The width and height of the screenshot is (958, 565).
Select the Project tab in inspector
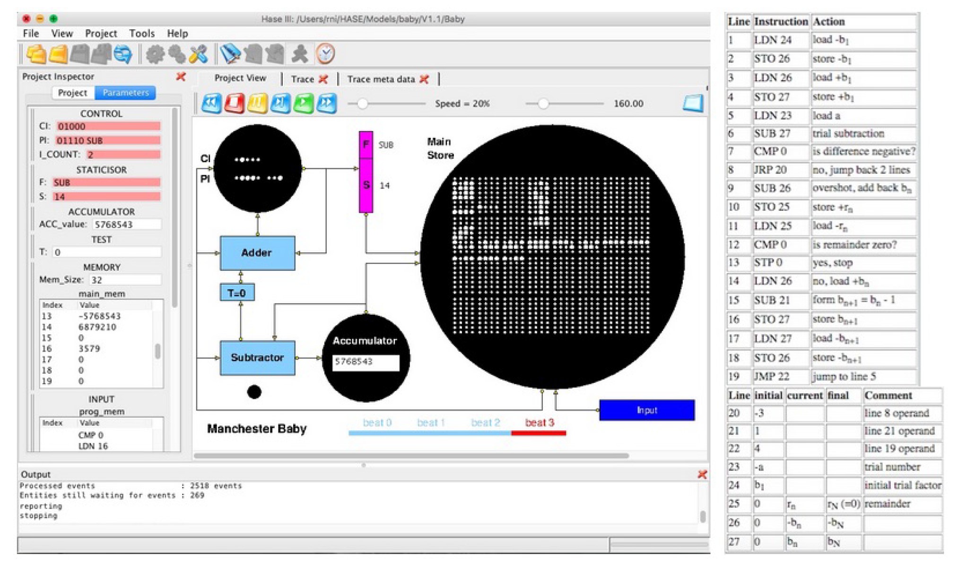point(72,93)
